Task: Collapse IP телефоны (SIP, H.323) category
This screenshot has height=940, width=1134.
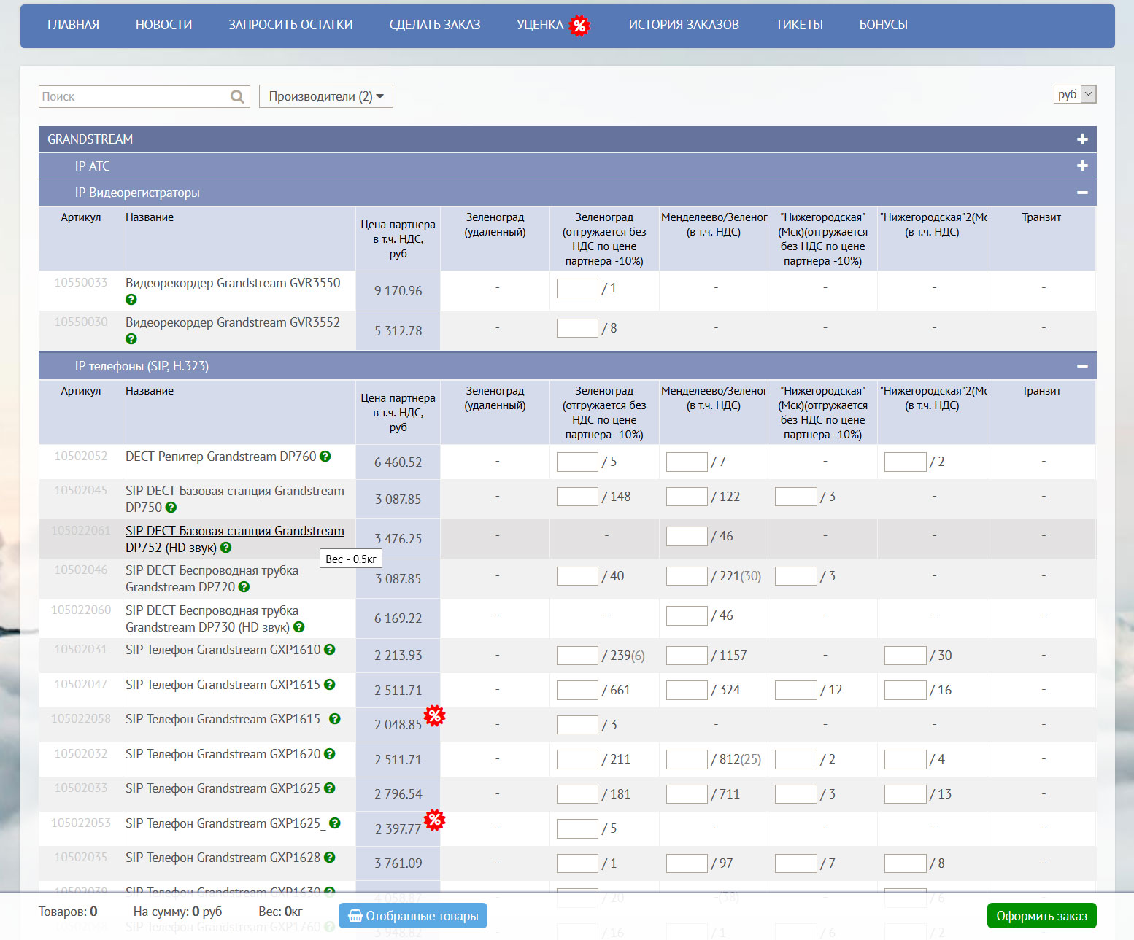Action: pyautogui.click(x=1082, y=366)
